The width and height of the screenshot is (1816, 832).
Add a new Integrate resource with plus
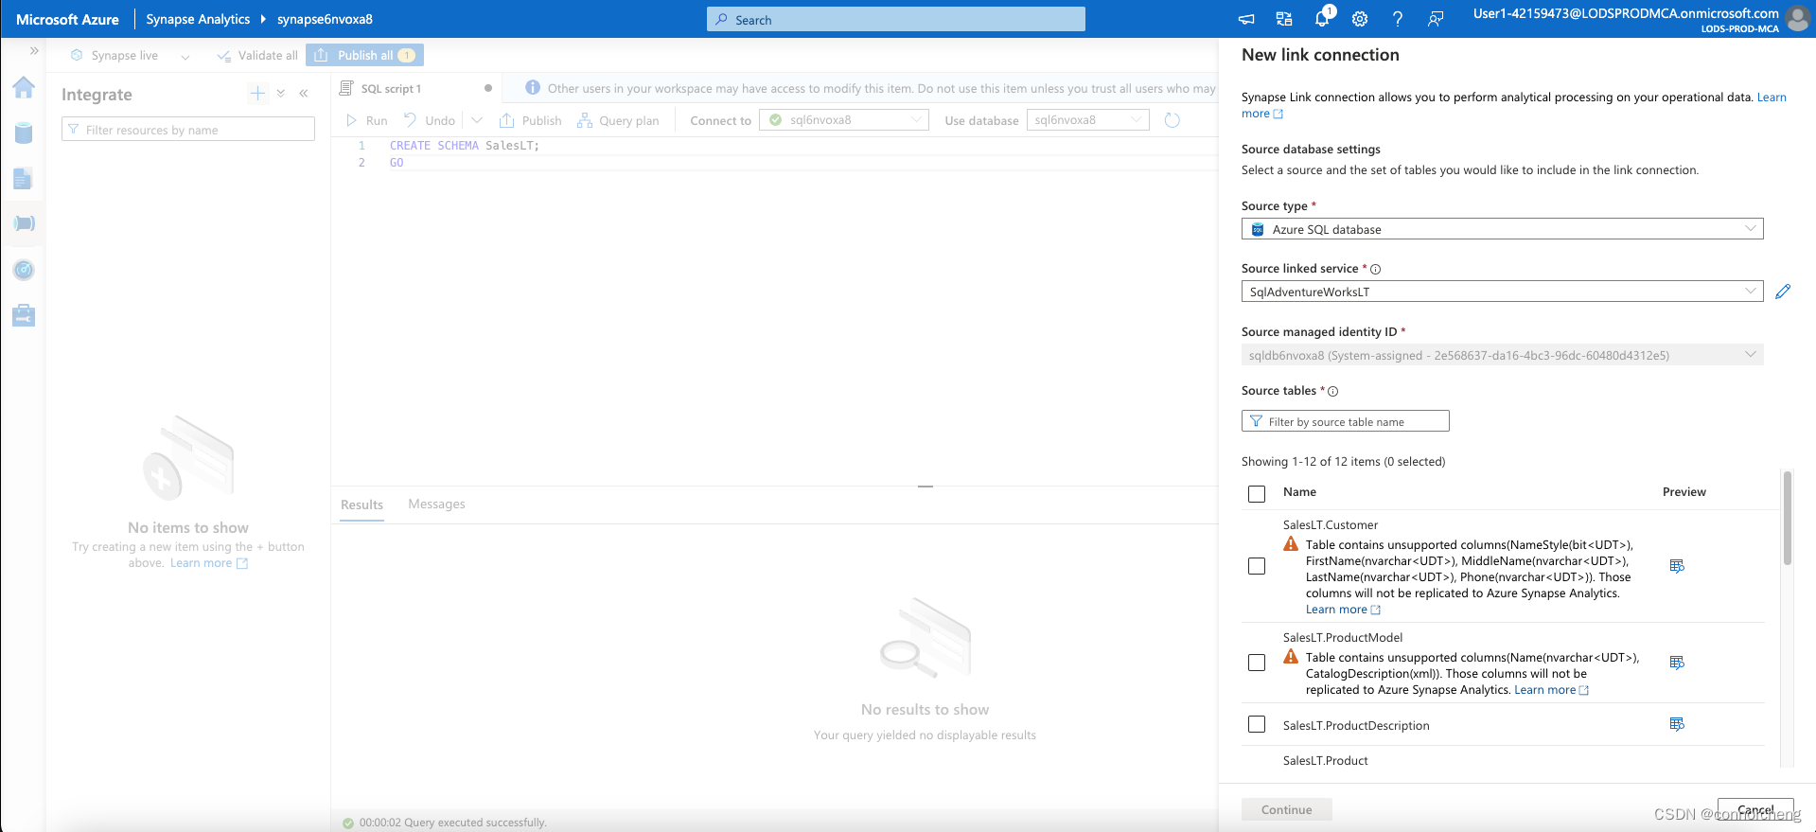pos(257,93)
